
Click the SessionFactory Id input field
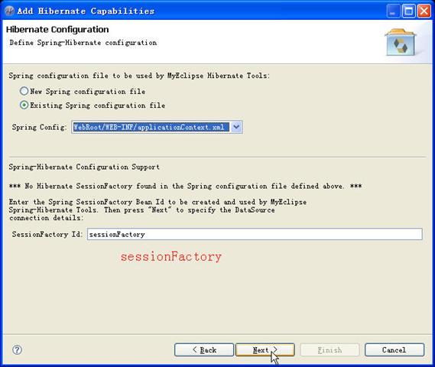[x=255, y=234]
